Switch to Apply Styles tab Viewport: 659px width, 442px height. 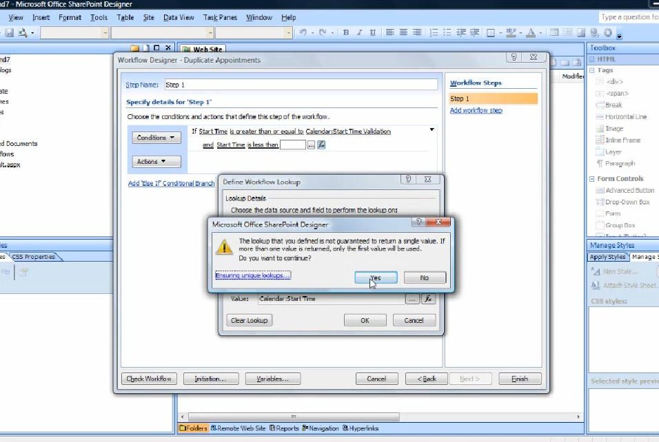click(x=608, y=257)
